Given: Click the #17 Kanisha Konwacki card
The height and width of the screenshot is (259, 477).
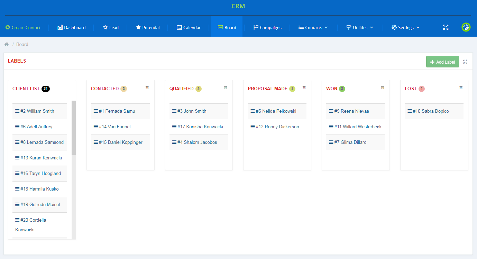Looking at the screenshot, I should 199,127.
